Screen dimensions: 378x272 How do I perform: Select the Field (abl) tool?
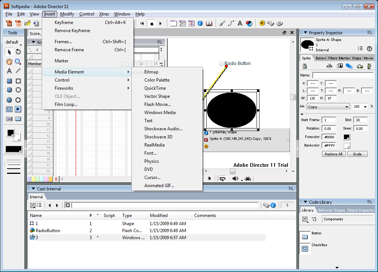[9, 119]
